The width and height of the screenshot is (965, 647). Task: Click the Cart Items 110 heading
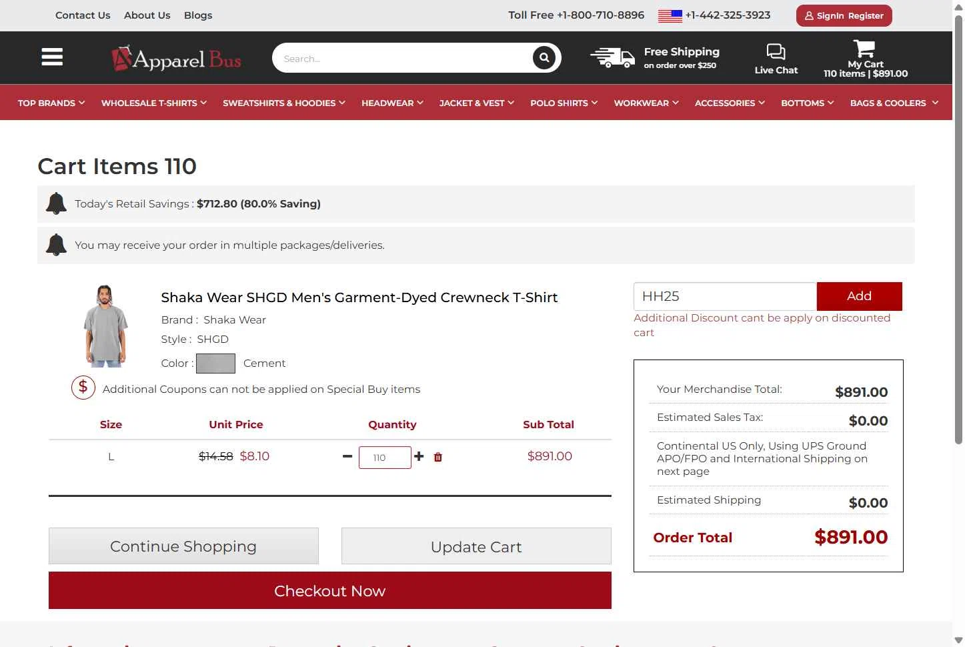pyautogui.click(x=117, y=166)
